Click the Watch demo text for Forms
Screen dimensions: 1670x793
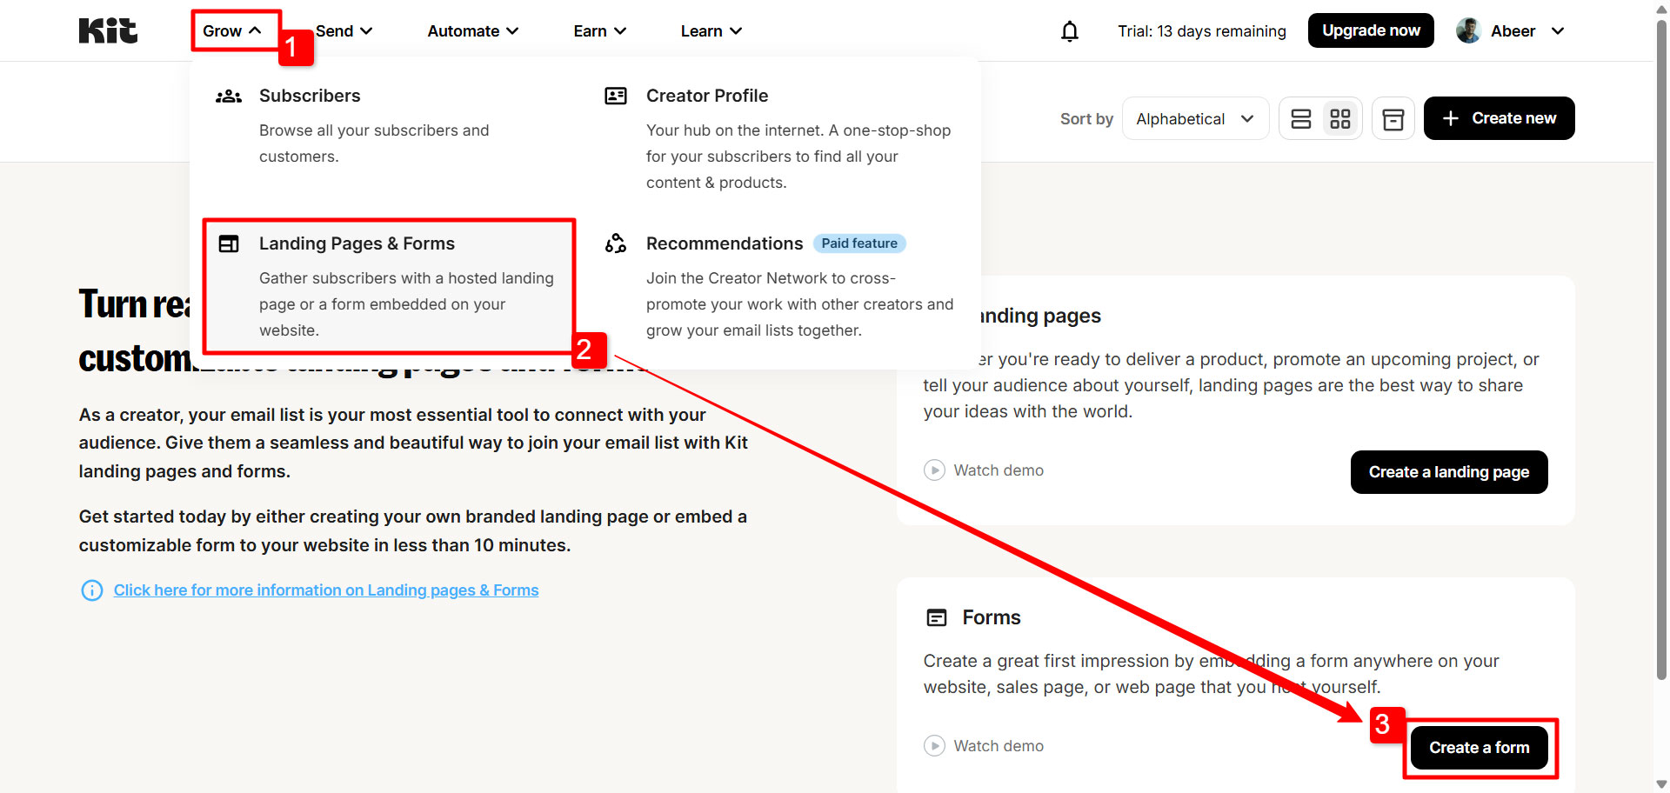point(999,746)
